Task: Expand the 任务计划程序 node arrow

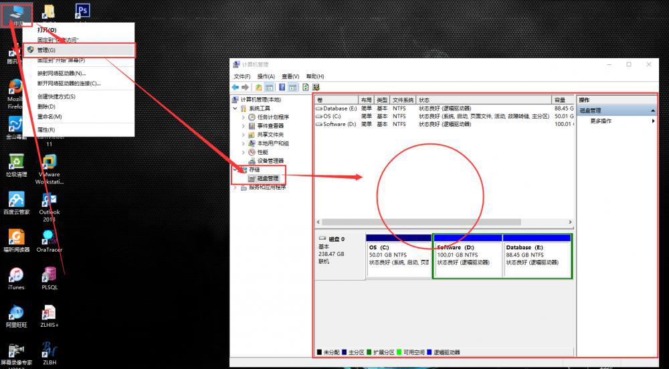Action: pos(244,117)
